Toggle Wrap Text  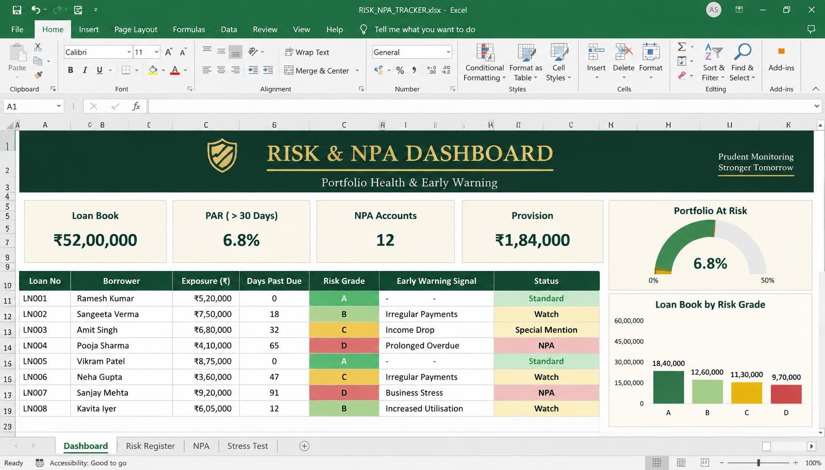pos(307,52)
